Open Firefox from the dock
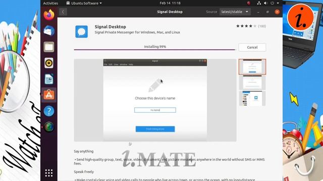The height and width of the screenshot is (181, 323). pos(49,15)
